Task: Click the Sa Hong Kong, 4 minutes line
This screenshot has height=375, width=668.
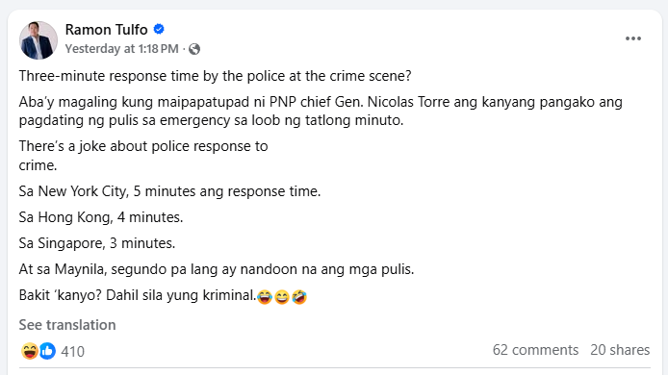Action: point(101,217)
